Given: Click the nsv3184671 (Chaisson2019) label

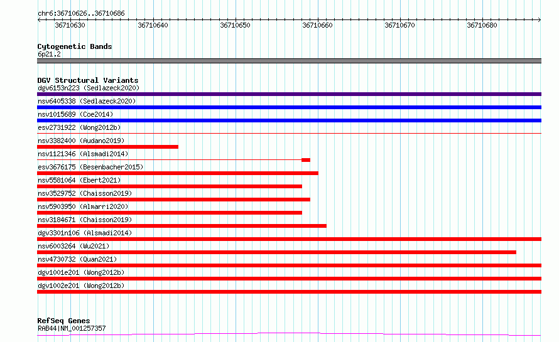Looking at the screenshot, I should click(85, 220).
